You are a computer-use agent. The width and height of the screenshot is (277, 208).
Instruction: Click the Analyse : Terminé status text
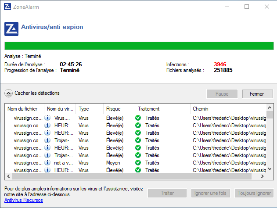pyautogui.click(x=23, y=56)
